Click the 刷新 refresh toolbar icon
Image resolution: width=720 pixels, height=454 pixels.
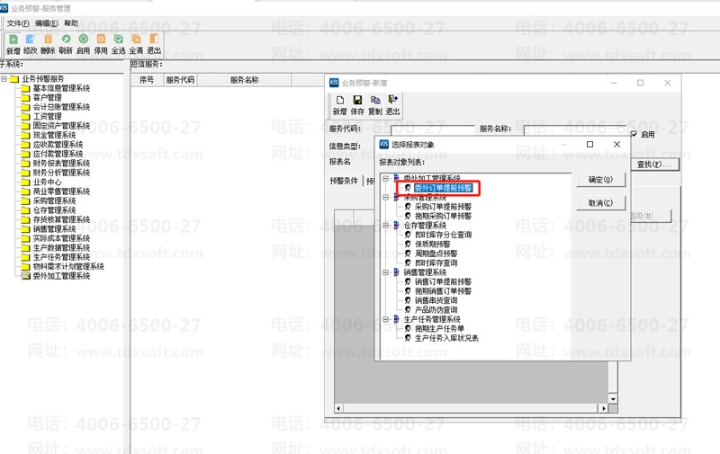[66, 43]
